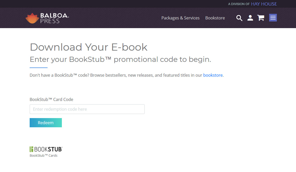Screen dimensions: 296x172
Task: Open the search magnifier icon
Action: tap(239, 18)
